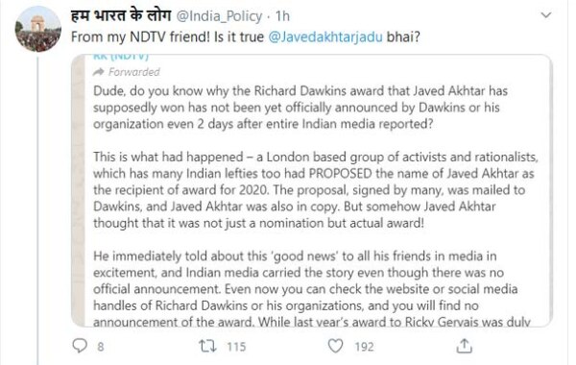Retweet this tweet using the retweet icon
This screenshot has width=576, height=365.
click(207, 346)
